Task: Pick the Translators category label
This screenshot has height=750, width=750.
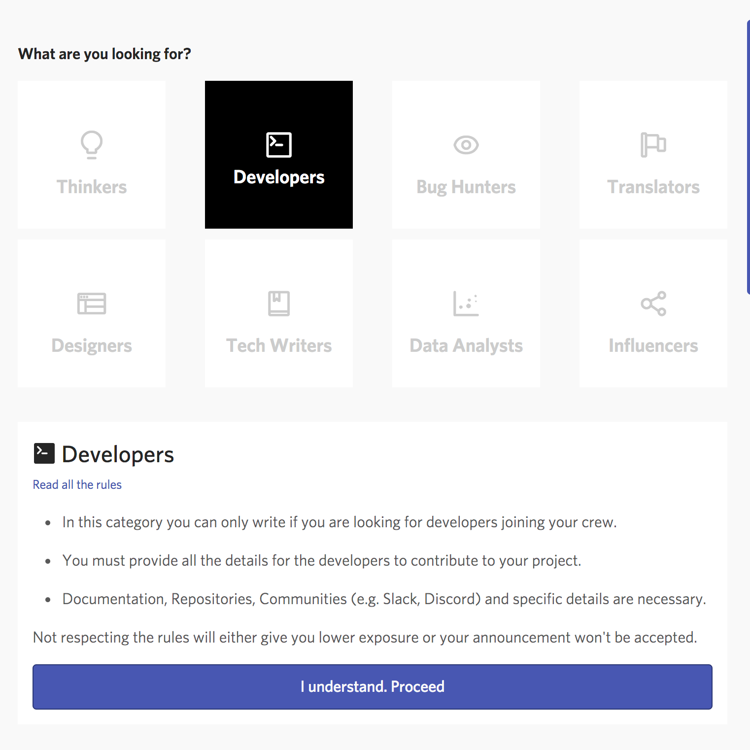Action: 653,187
